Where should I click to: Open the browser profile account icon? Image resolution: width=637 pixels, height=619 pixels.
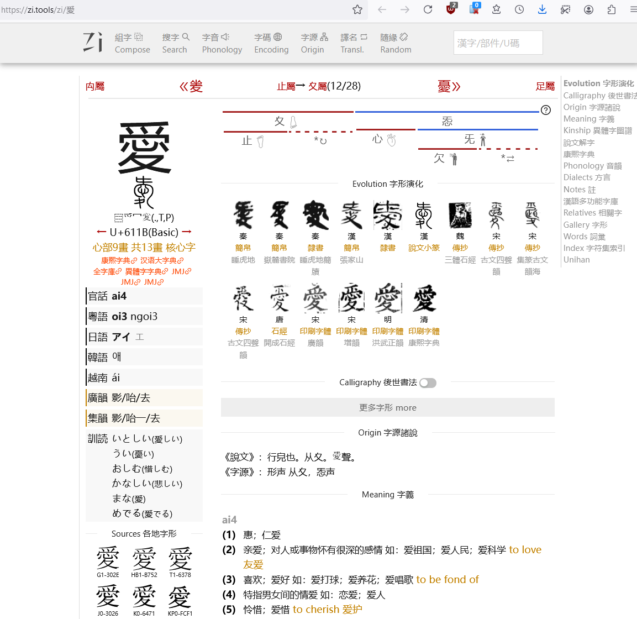pyautogui.click(x=589, y=9)
